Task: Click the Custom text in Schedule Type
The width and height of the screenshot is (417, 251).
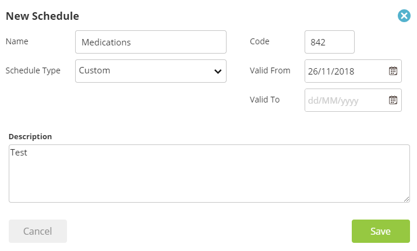Action: click(94, 70)
